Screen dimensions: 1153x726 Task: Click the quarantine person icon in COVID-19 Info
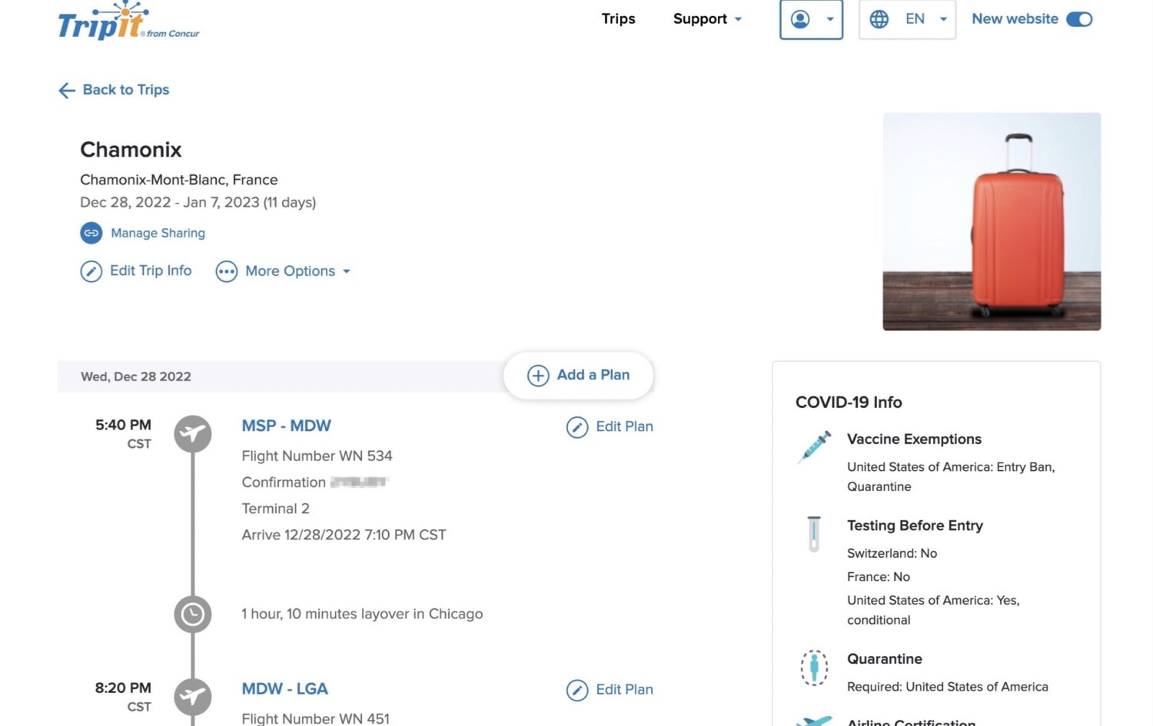814,668
